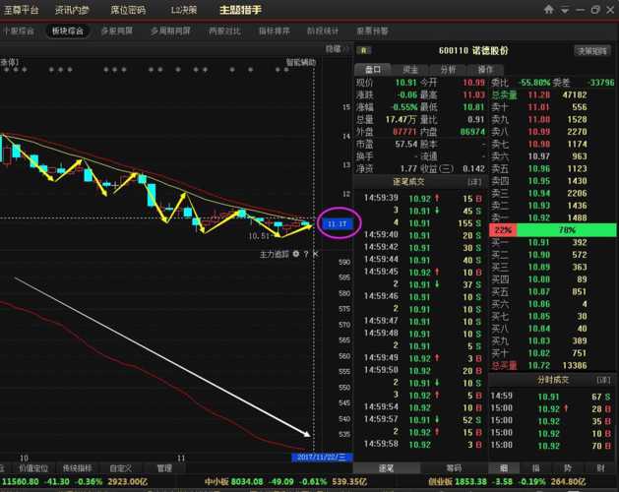Switch to the 分析 tab
Viewport: 619px width, 492px height.
tap(448, 70)
